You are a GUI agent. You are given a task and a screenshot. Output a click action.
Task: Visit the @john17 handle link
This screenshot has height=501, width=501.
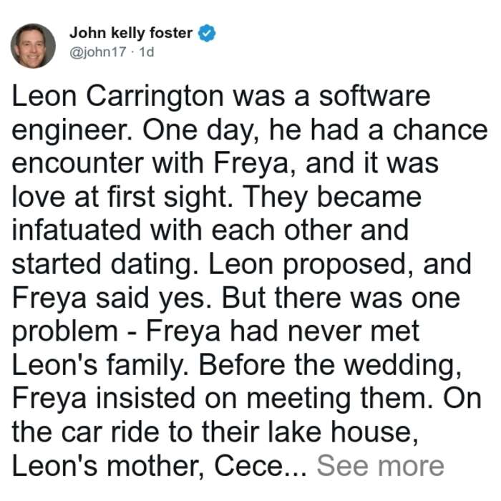tap(98, 52)
